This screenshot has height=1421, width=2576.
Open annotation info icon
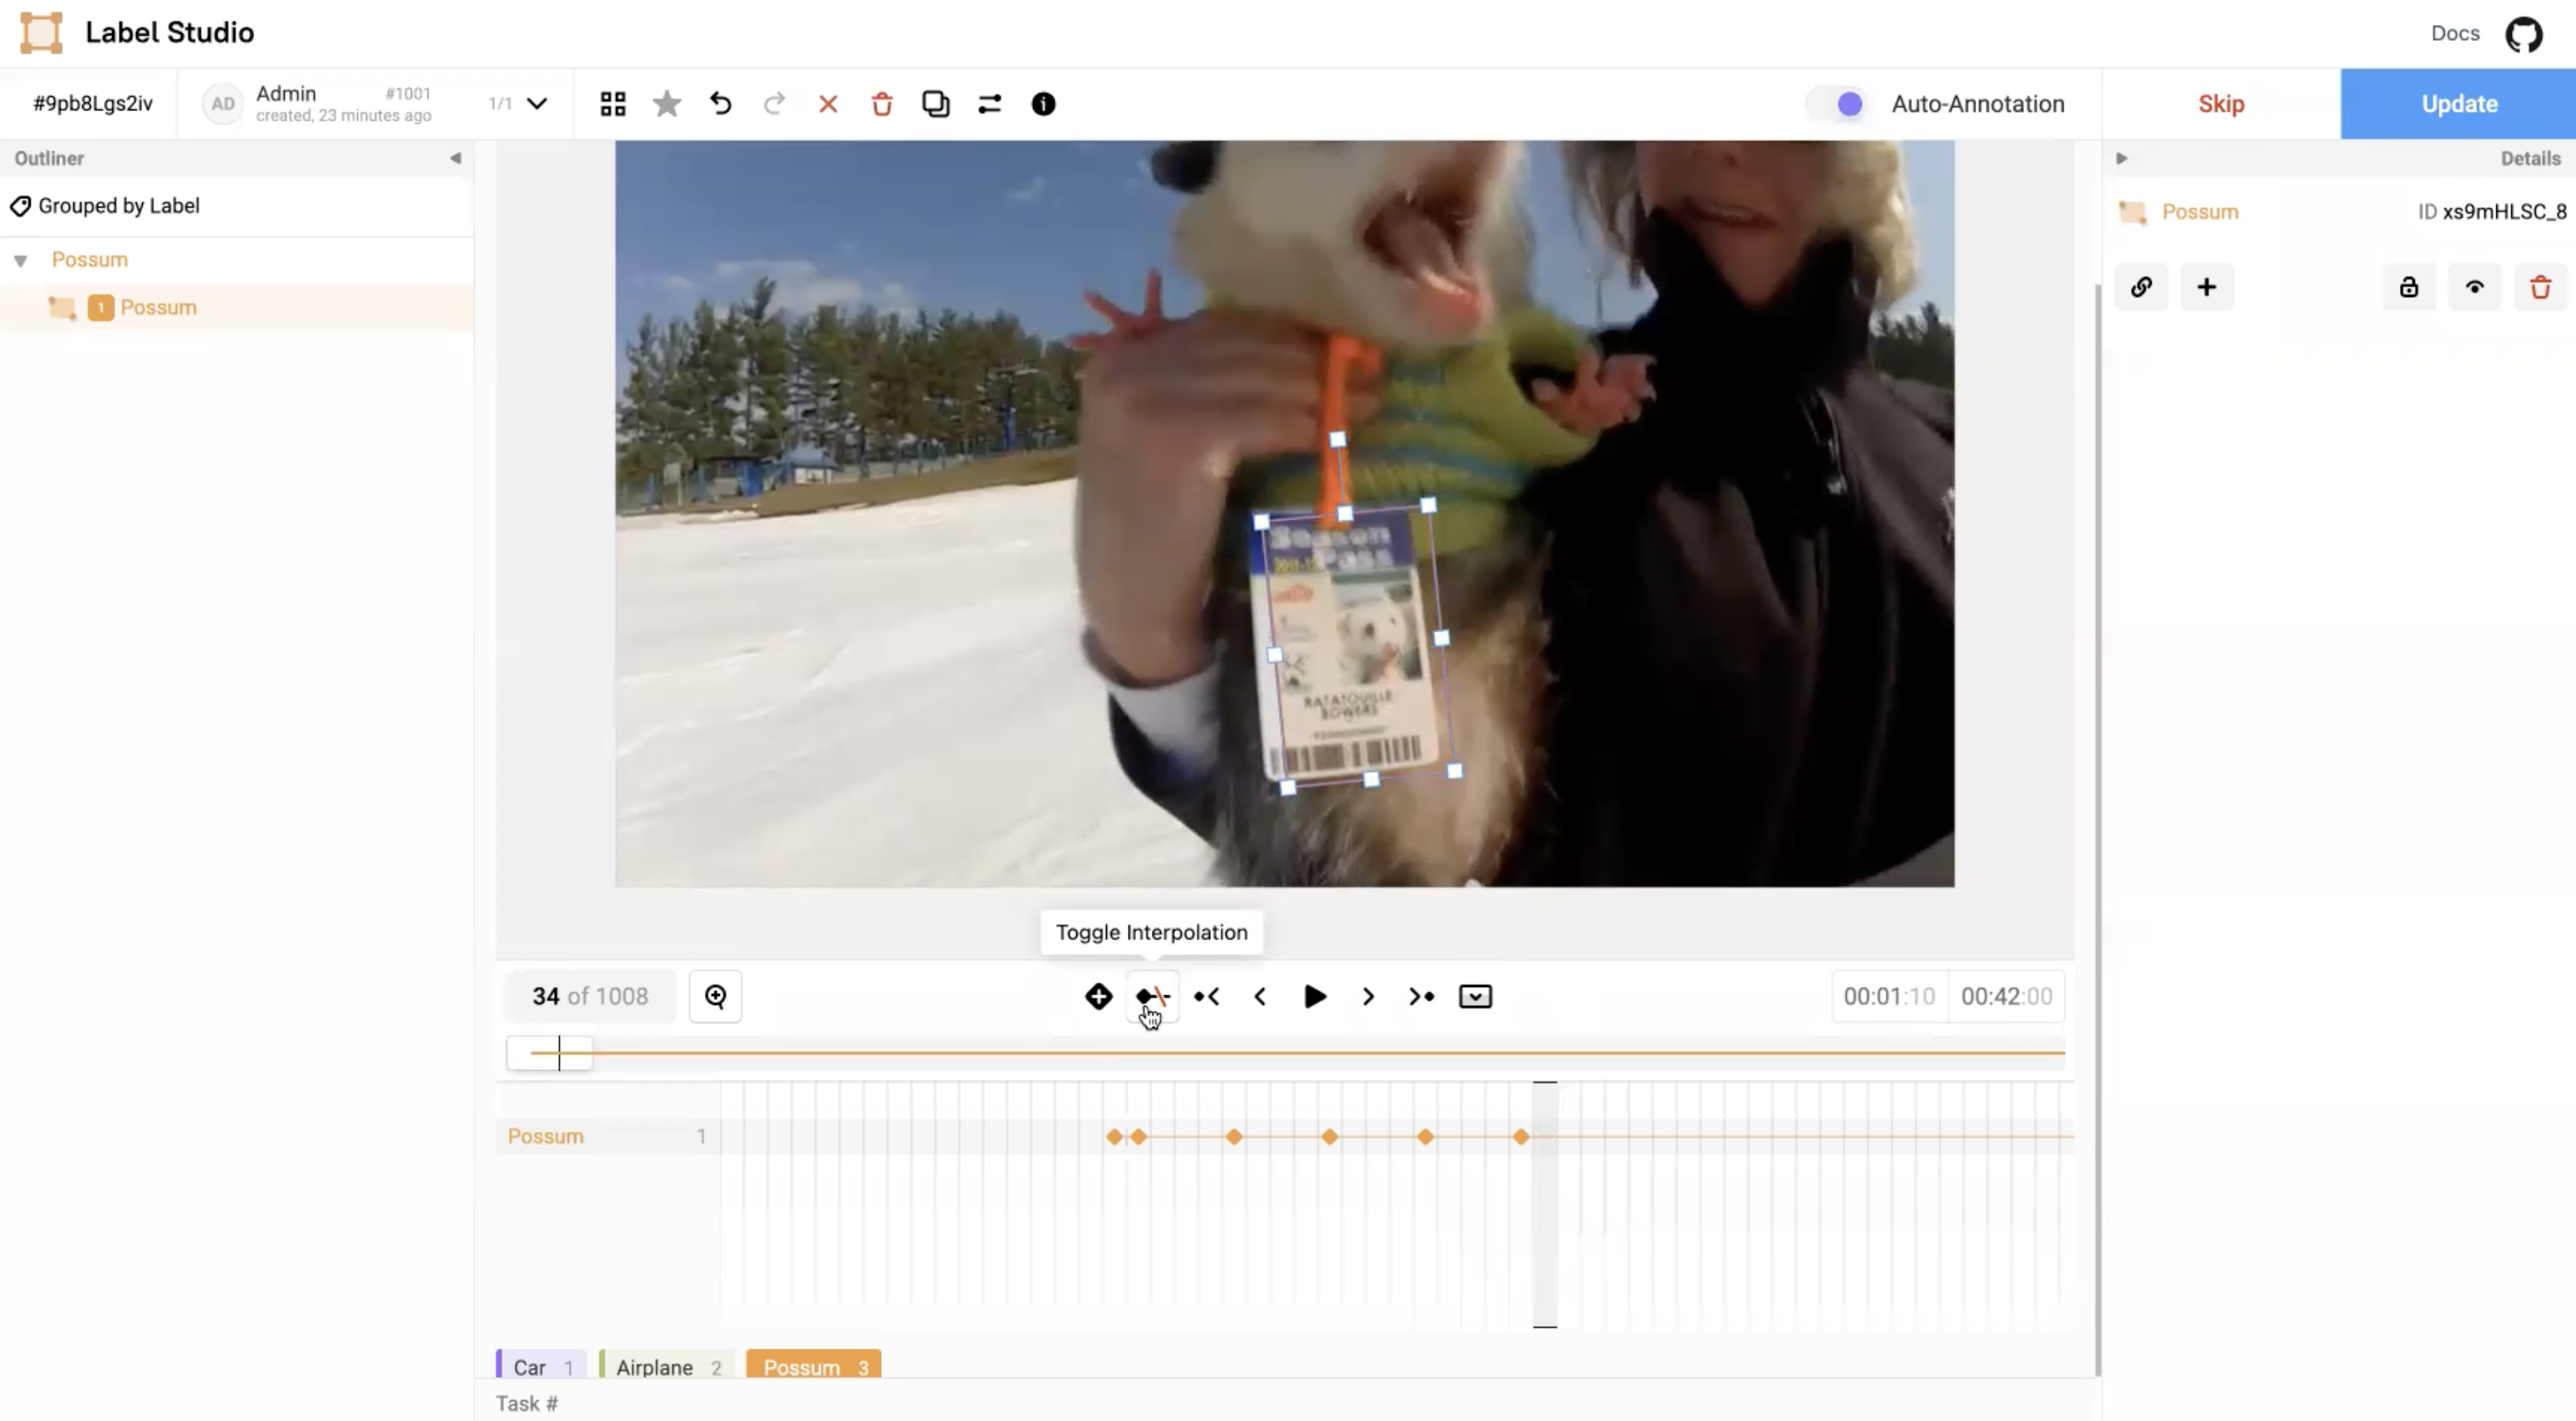(1043, 104)
